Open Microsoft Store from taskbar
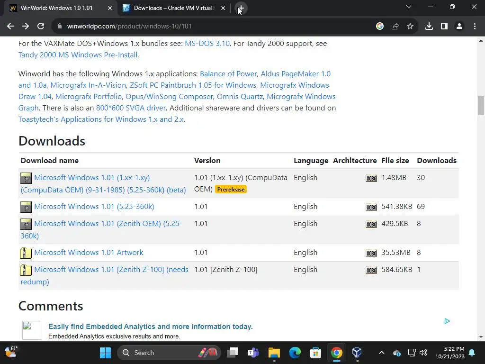 pyautogui.click(x=315, y=353)
